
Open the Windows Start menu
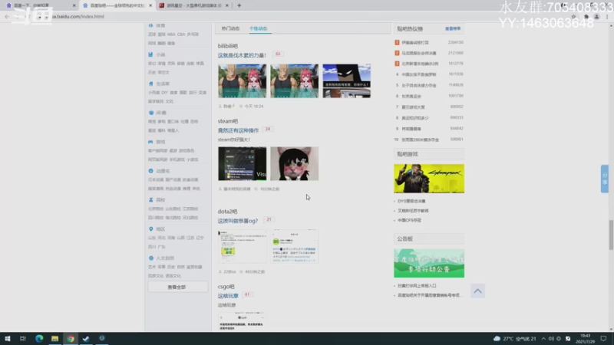[x=8, y=339]
